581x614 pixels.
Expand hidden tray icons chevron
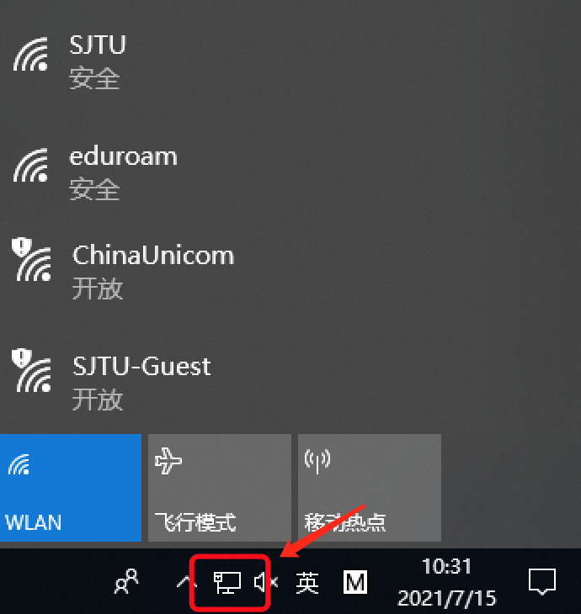pos(187,582)
